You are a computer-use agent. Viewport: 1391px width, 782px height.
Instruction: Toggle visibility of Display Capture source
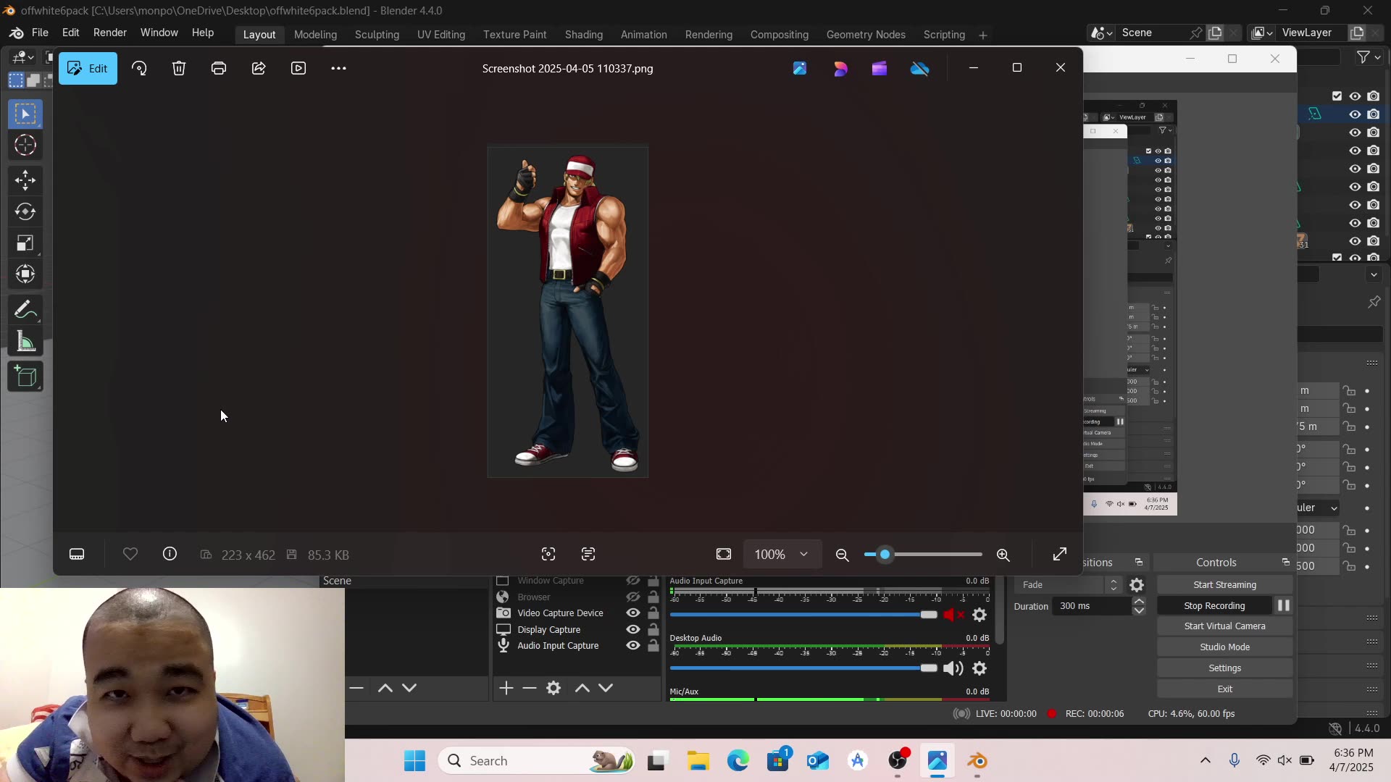632,629
